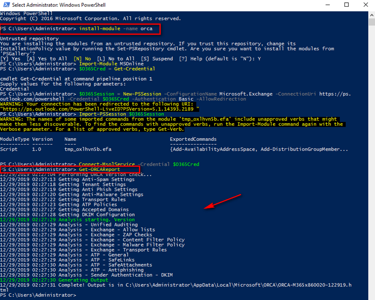Click the green 'Generating Output' line
The height and width of the screenshot is (300, 375).
pos(54,280)
